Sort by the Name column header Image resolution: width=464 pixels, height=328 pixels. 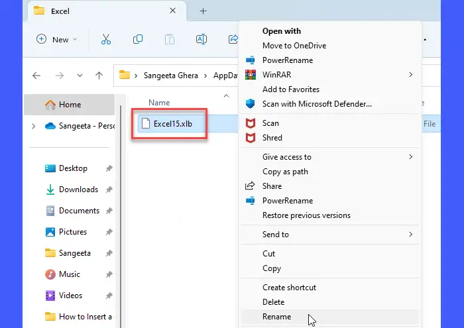(159, 103)
